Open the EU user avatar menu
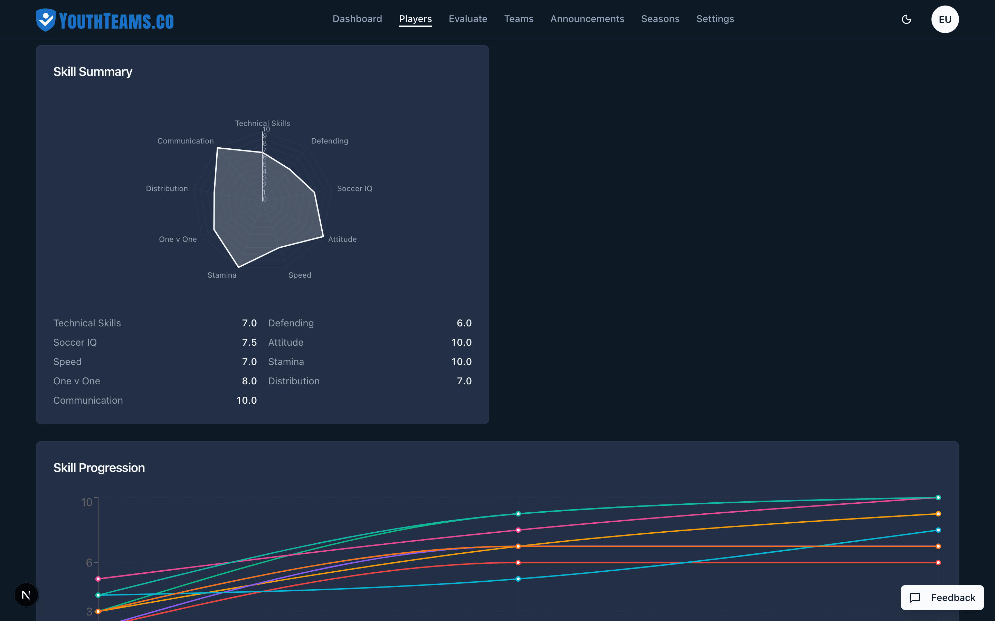This screenshot has width=995, height=621. click(x=945, y=19)
